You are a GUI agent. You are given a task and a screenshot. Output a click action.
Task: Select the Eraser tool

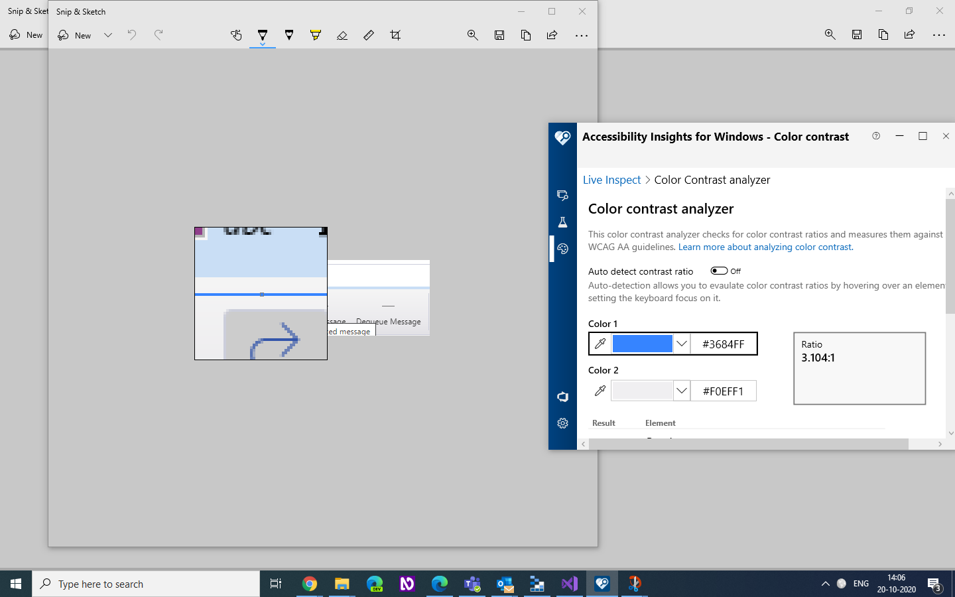click(x=342, y=35)
